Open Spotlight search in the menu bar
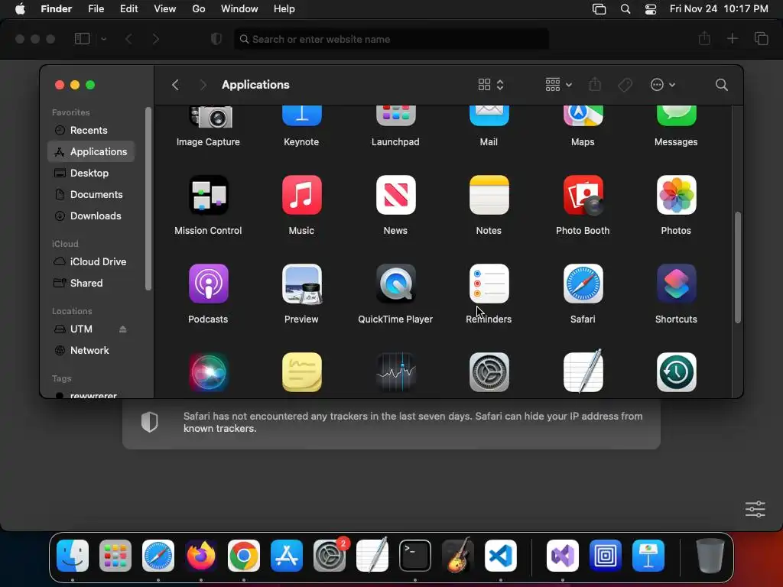 click(x=625, y=9)
